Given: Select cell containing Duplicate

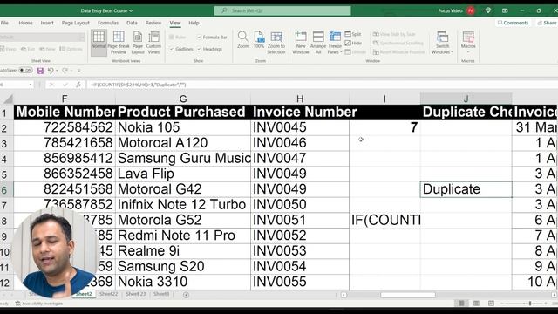Looking at the screenshot, I should coord(466,189).
